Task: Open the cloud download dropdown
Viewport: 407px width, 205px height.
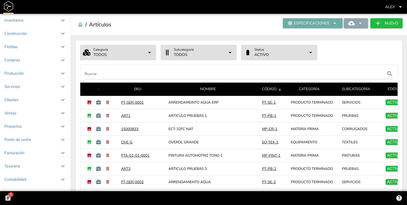Action: [x=356, y=23]
